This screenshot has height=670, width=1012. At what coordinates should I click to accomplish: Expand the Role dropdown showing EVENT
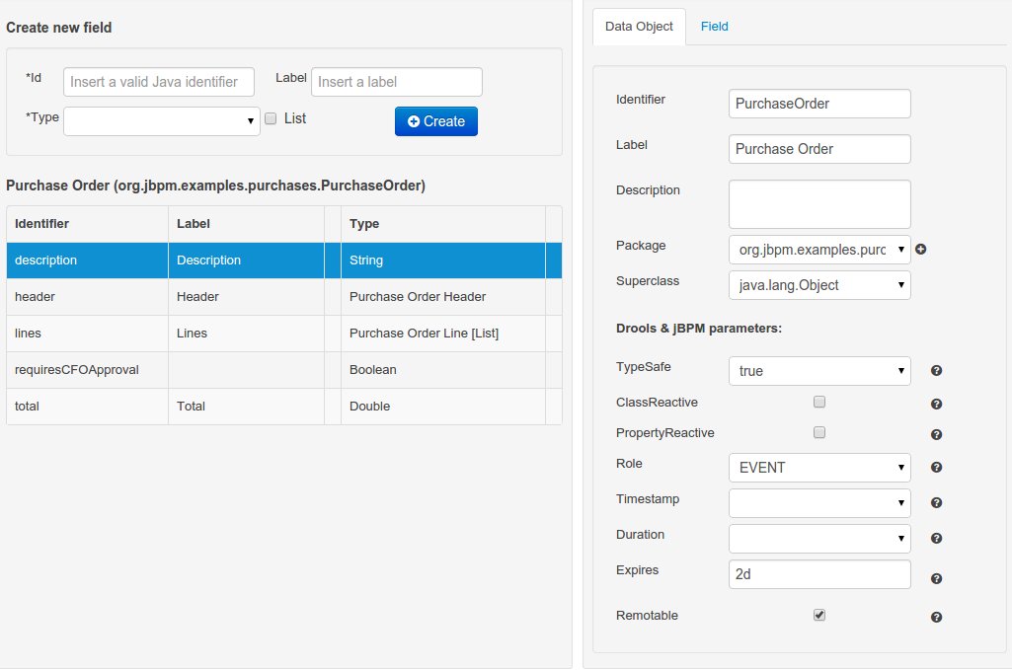click(x=818, y=468)
